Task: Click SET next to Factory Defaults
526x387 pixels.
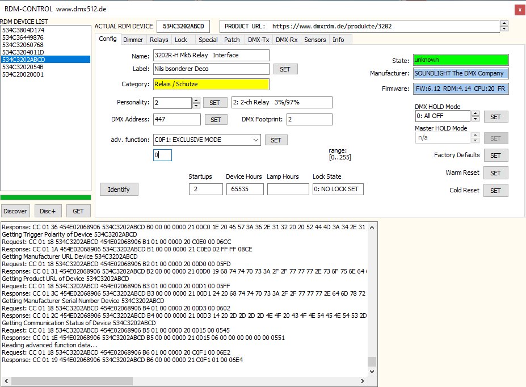Action: [x=495, y=155]
